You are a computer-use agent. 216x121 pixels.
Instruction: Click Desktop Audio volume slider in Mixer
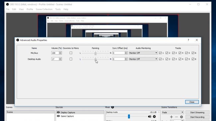[x=127, y=117]
